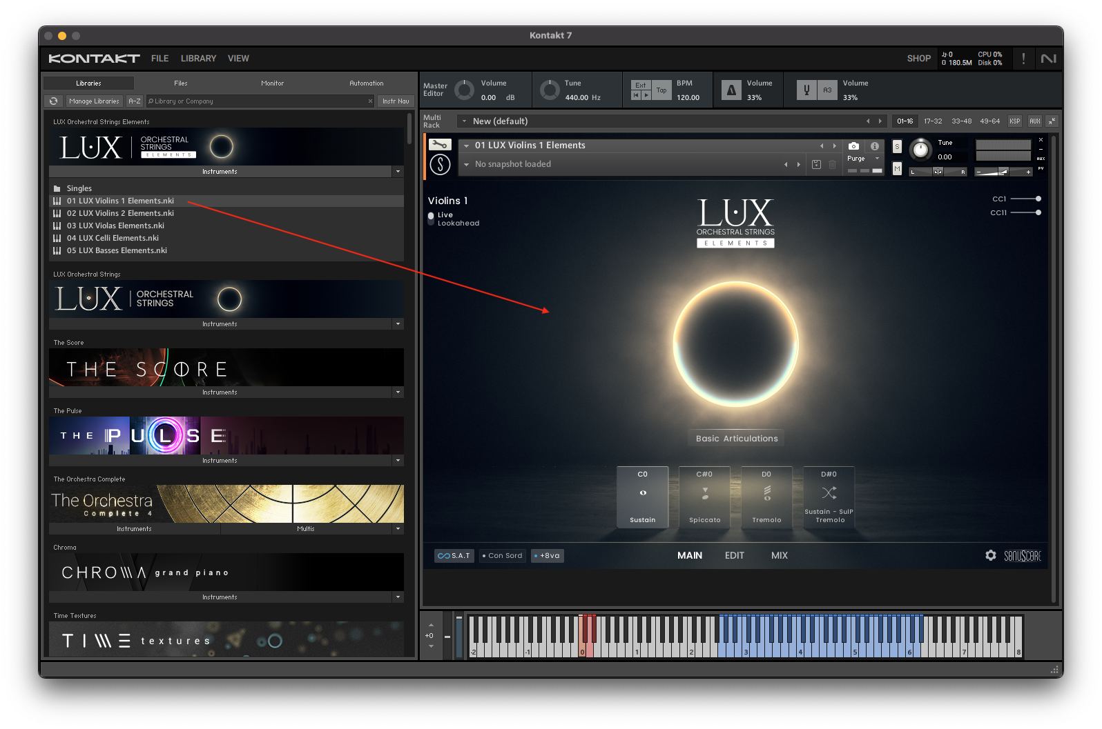Click the camera snapshot view icon
Image resolution: width=1102 pixels, height=729 pixels.
(854, 146)
